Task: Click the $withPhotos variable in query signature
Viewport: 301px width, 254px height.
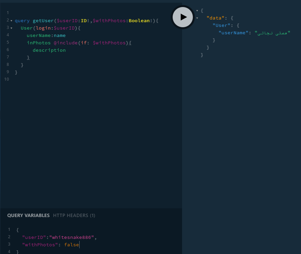Action: click(109, 21)
